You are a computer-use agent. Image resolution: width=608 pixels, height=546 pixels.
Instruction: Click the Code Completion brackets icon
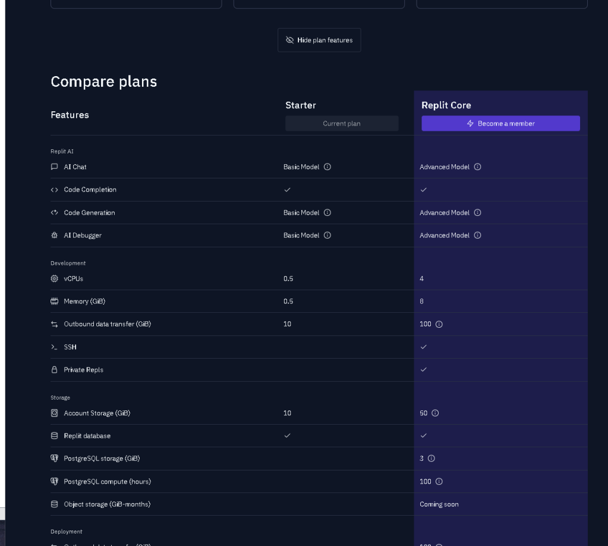[54, 190]
